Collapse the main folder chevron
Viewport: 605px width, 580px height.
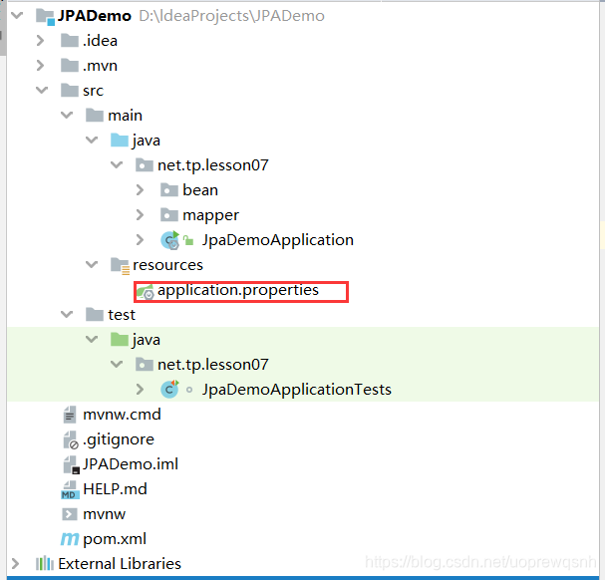(x=67, y=115)
